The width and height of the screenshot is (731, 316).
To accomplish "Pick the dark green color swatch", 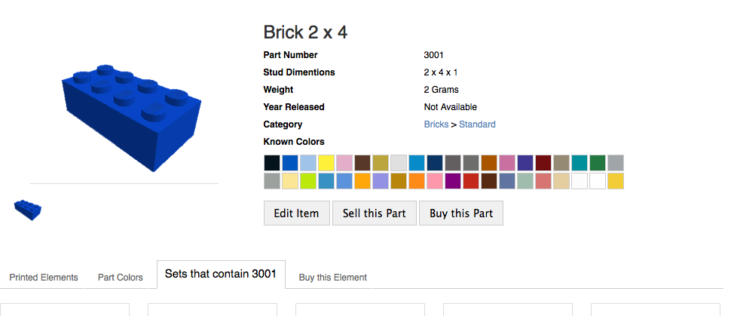I will pos(598,163).
